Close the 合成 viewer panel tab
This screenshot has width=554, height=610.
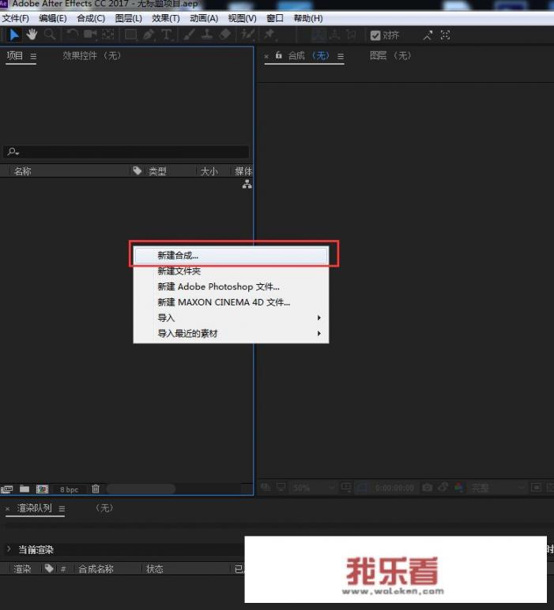tap(266, 56)
